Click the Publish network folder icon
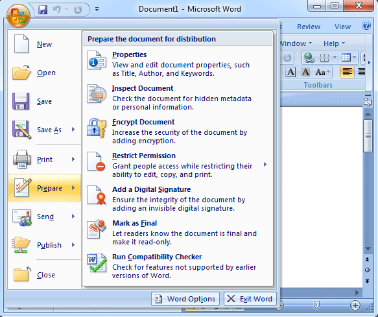This screenshot has width=378, height=317. point(21,244)
